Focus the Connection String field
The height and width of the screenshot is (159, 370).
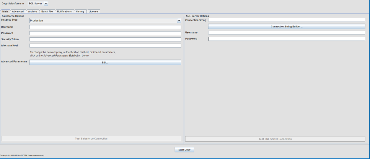click(x=286, y=20)
